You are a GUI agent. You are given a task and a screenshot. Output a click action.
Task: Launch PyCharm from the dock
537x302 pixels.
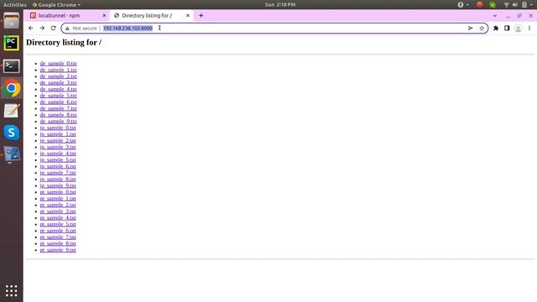point(11,43)
